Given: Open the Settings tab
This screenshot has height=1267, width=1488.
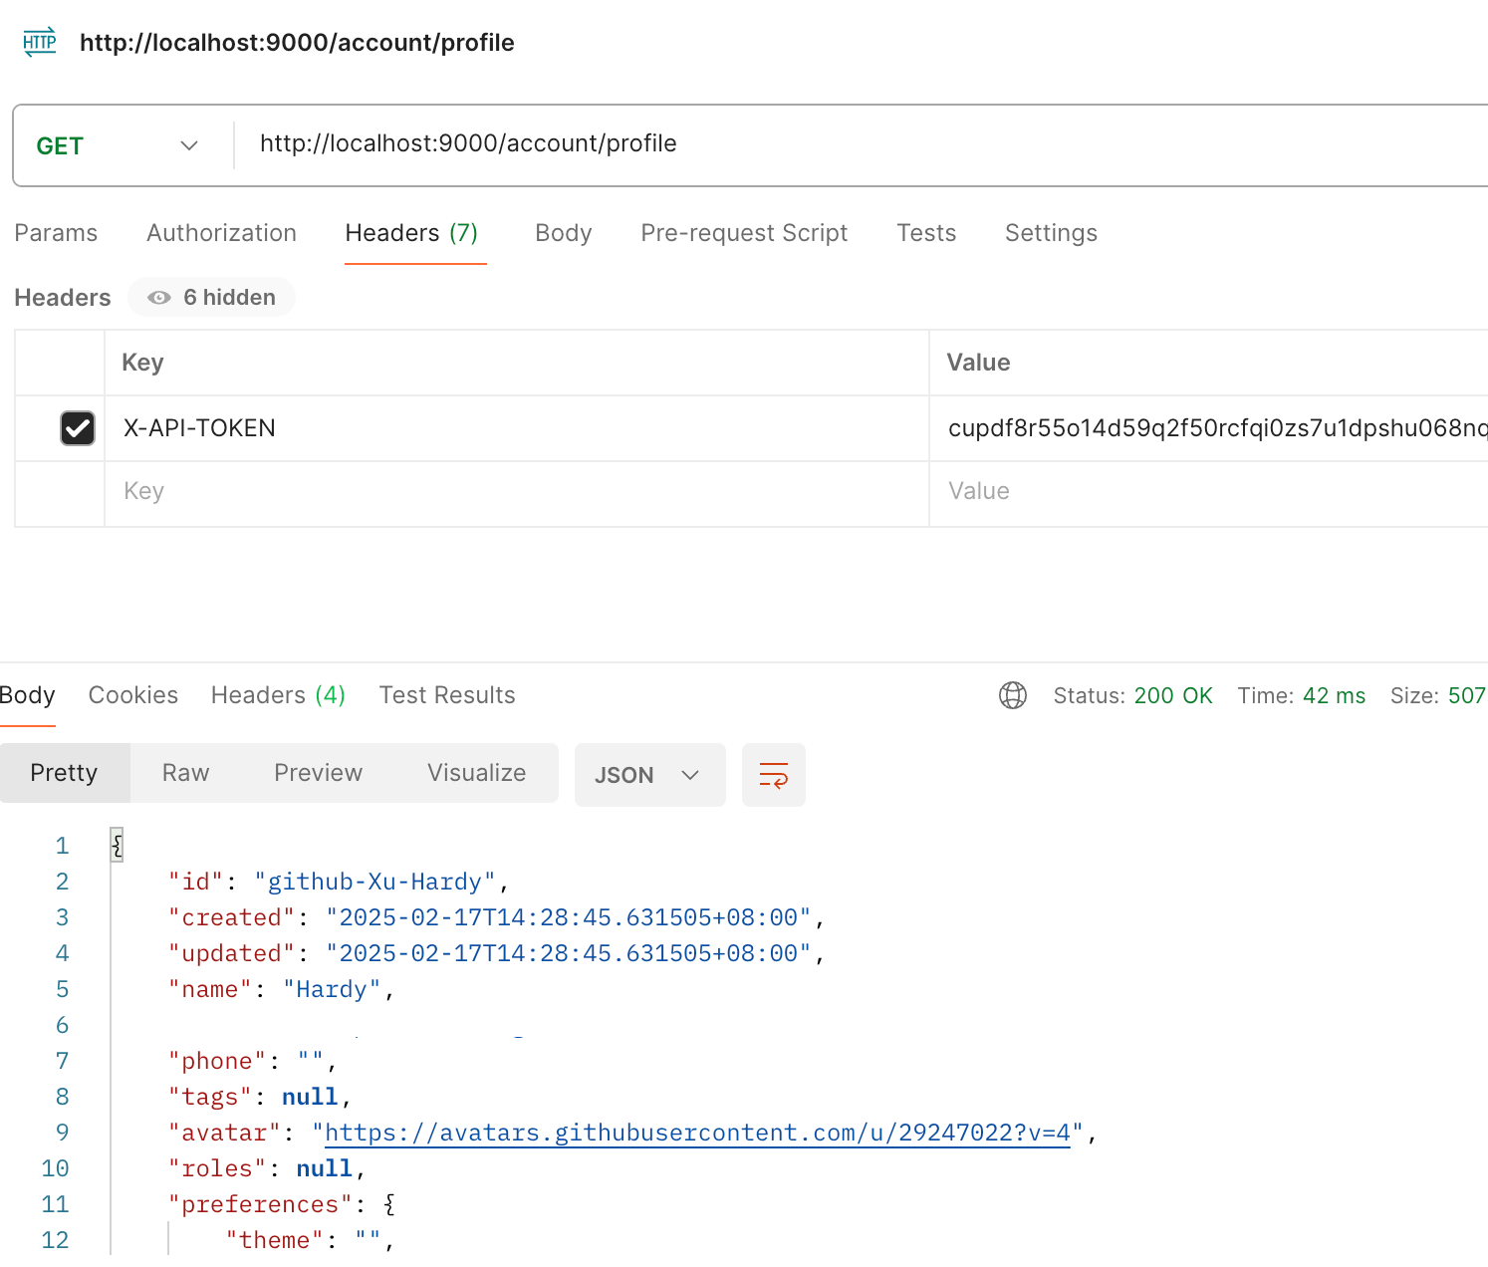Looking at the screenshot, I should click(1051, 233).
